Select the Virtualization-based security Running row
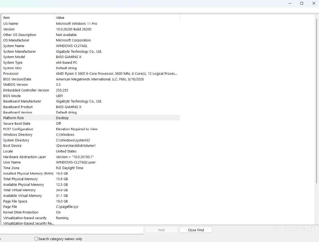Image resolution: width=319 pixels, height=242 pixels. click(91, 218)
